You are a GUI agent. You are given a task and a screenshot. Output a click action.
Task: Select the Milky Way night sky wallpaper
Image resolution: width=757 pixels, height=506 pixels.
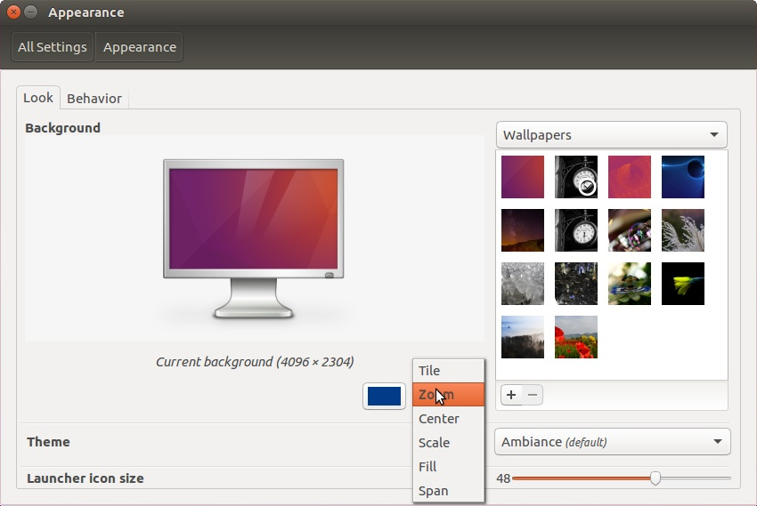522,230
